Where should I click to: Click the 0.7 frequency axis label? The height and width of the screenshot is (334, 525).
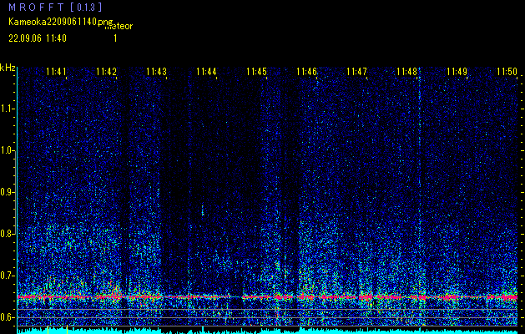click(7, 276)
